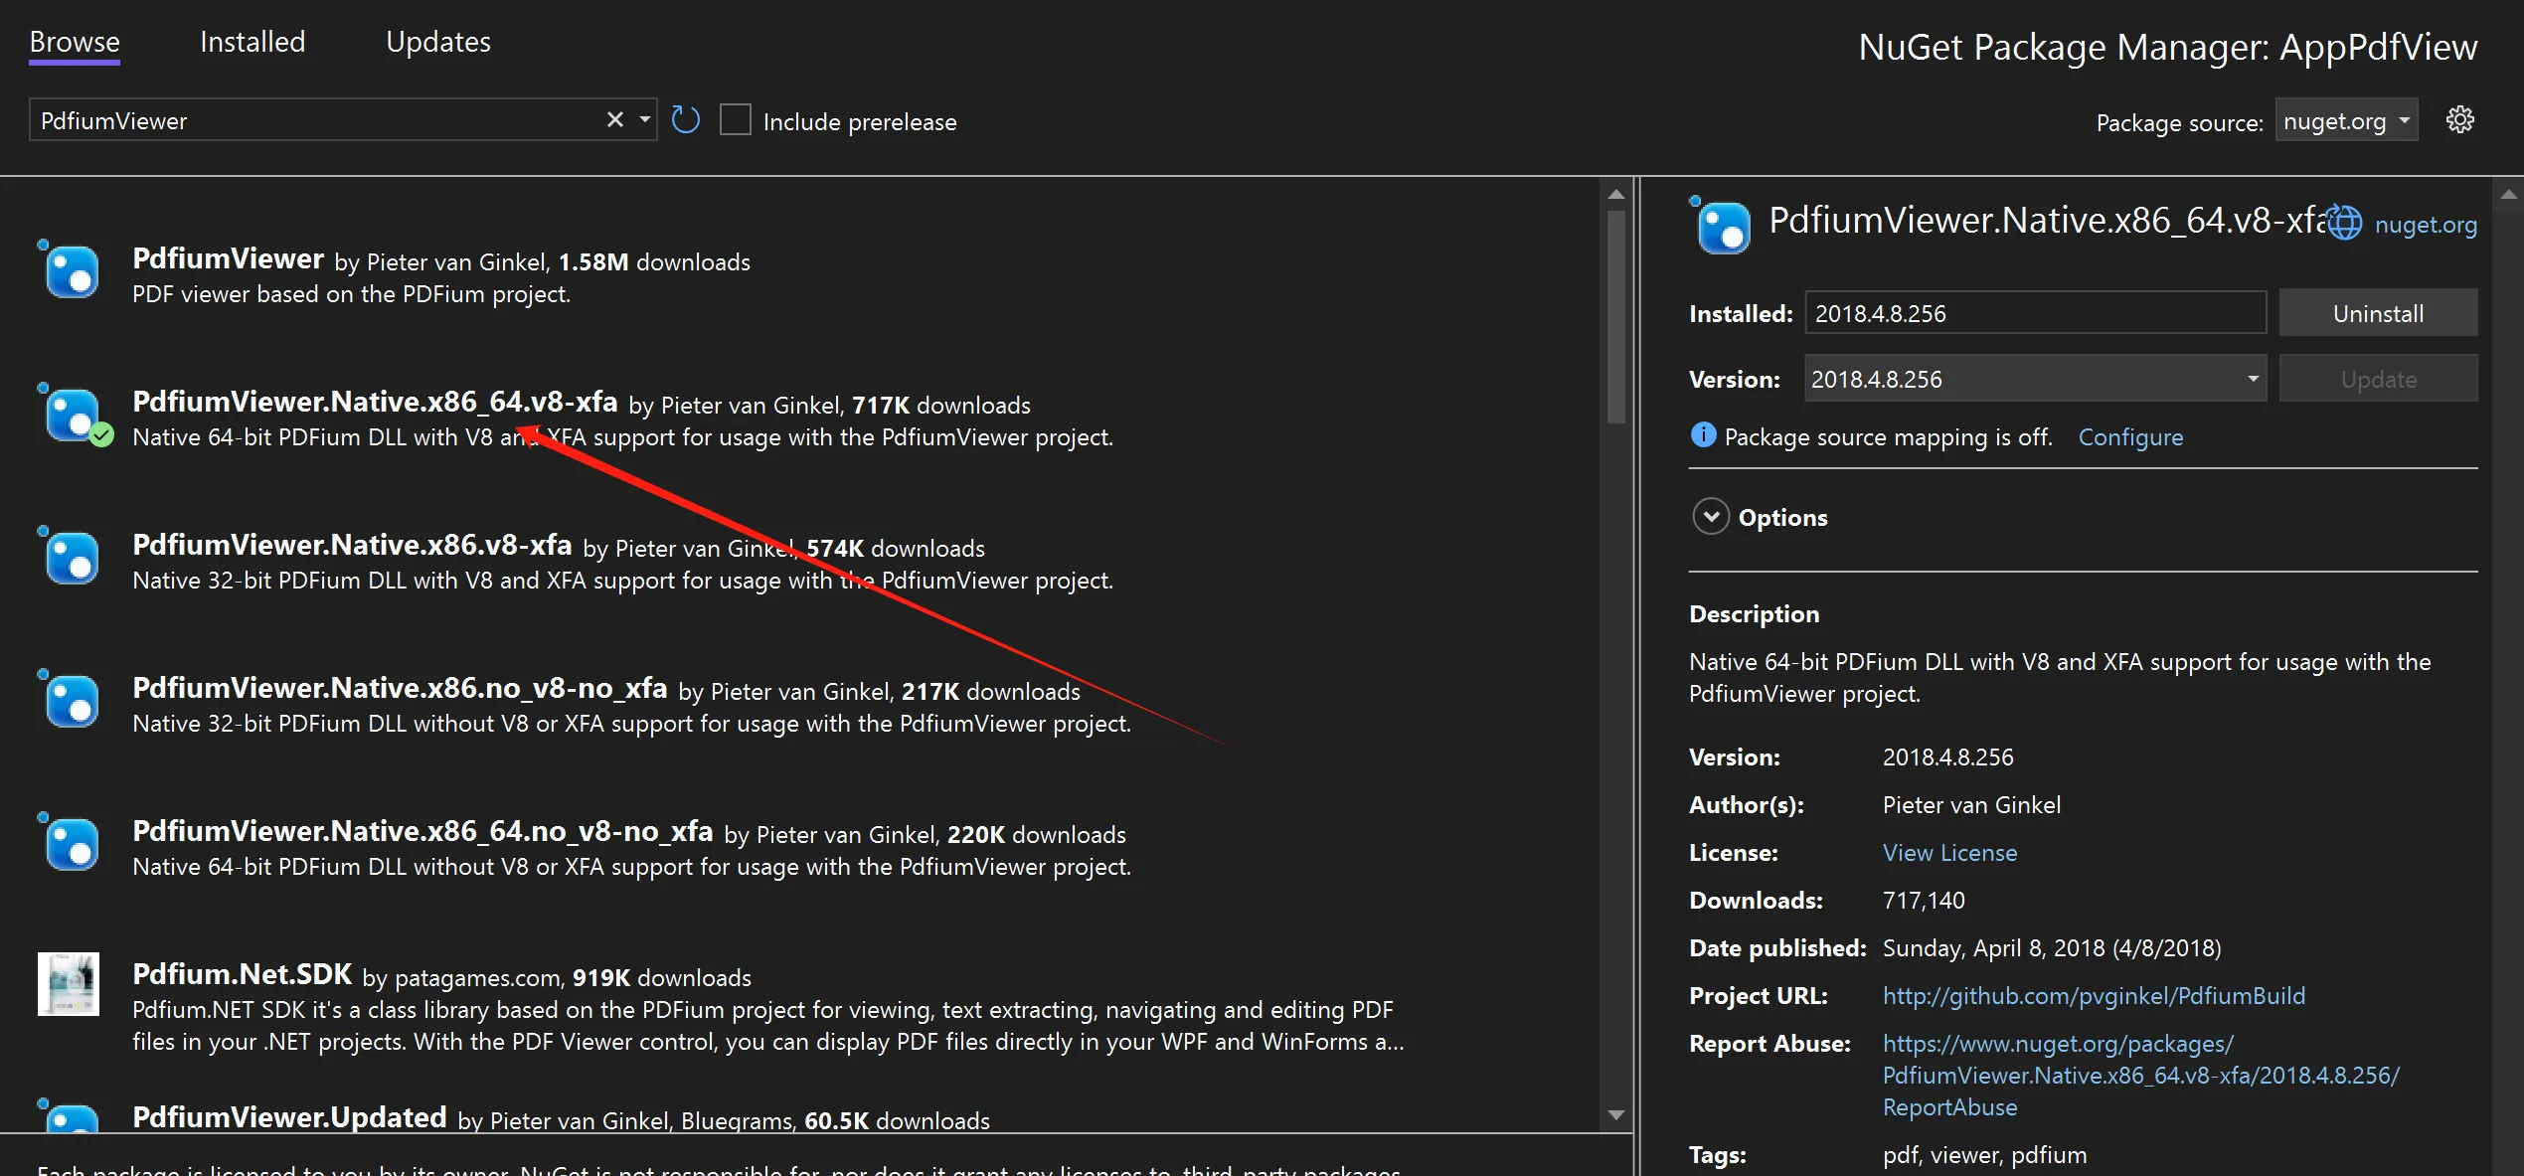This screenshot has height=1176, width=2524.
Task: Select PdfiumViewer.Native.x86.no_v8-no_xfa package icon
Action: [x=70, y=699]
